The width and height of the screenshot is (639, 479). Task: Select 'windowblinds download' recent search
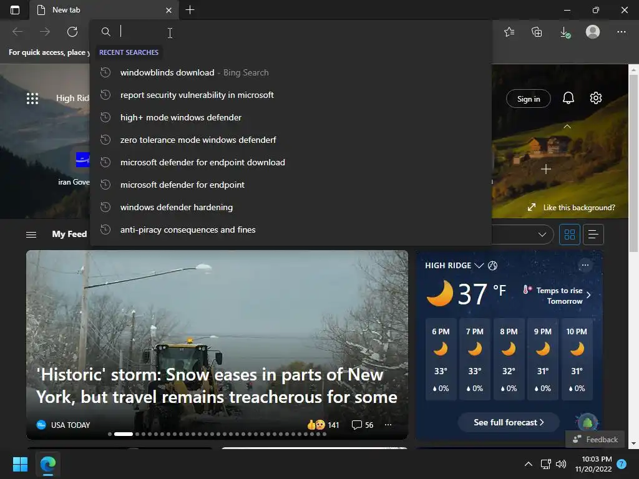click(x=291, y=72)
